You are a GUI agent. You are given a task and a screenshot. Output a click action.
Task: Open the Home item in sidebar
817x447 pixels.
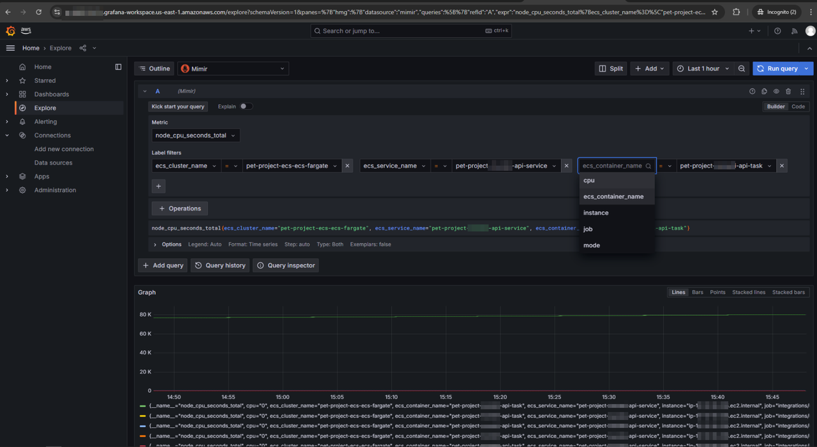click(x=43, y=67)
